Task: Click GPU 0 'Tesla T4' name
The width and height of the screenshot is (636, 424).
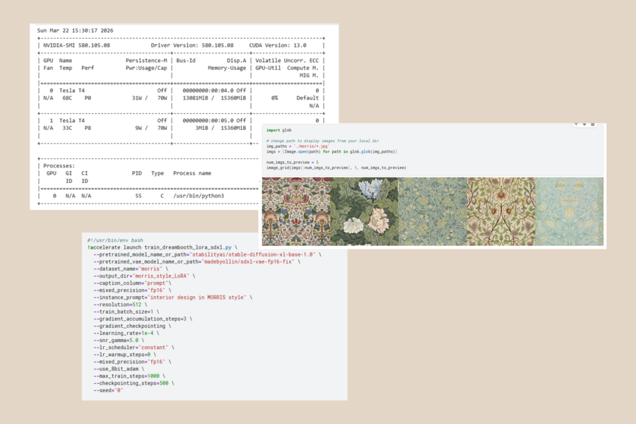Action: pyautogui.click(x=72, y=90)
